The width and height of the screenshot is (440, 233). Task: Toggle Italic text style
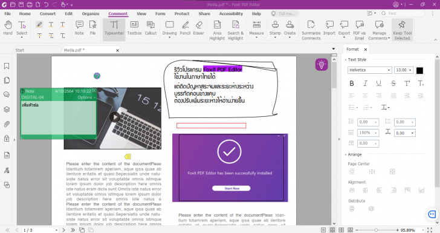click(x=365, y=83)
